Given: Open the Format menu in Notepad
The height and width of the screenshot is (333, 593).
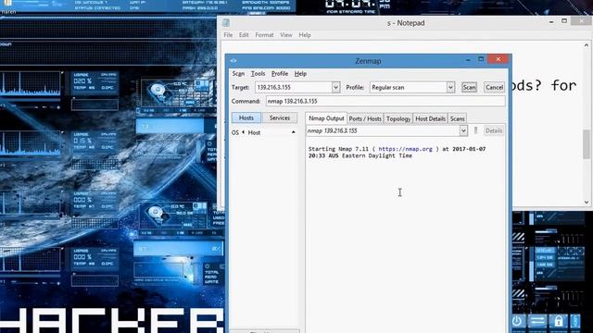Looking at the screenshot, I should (264, 35).
